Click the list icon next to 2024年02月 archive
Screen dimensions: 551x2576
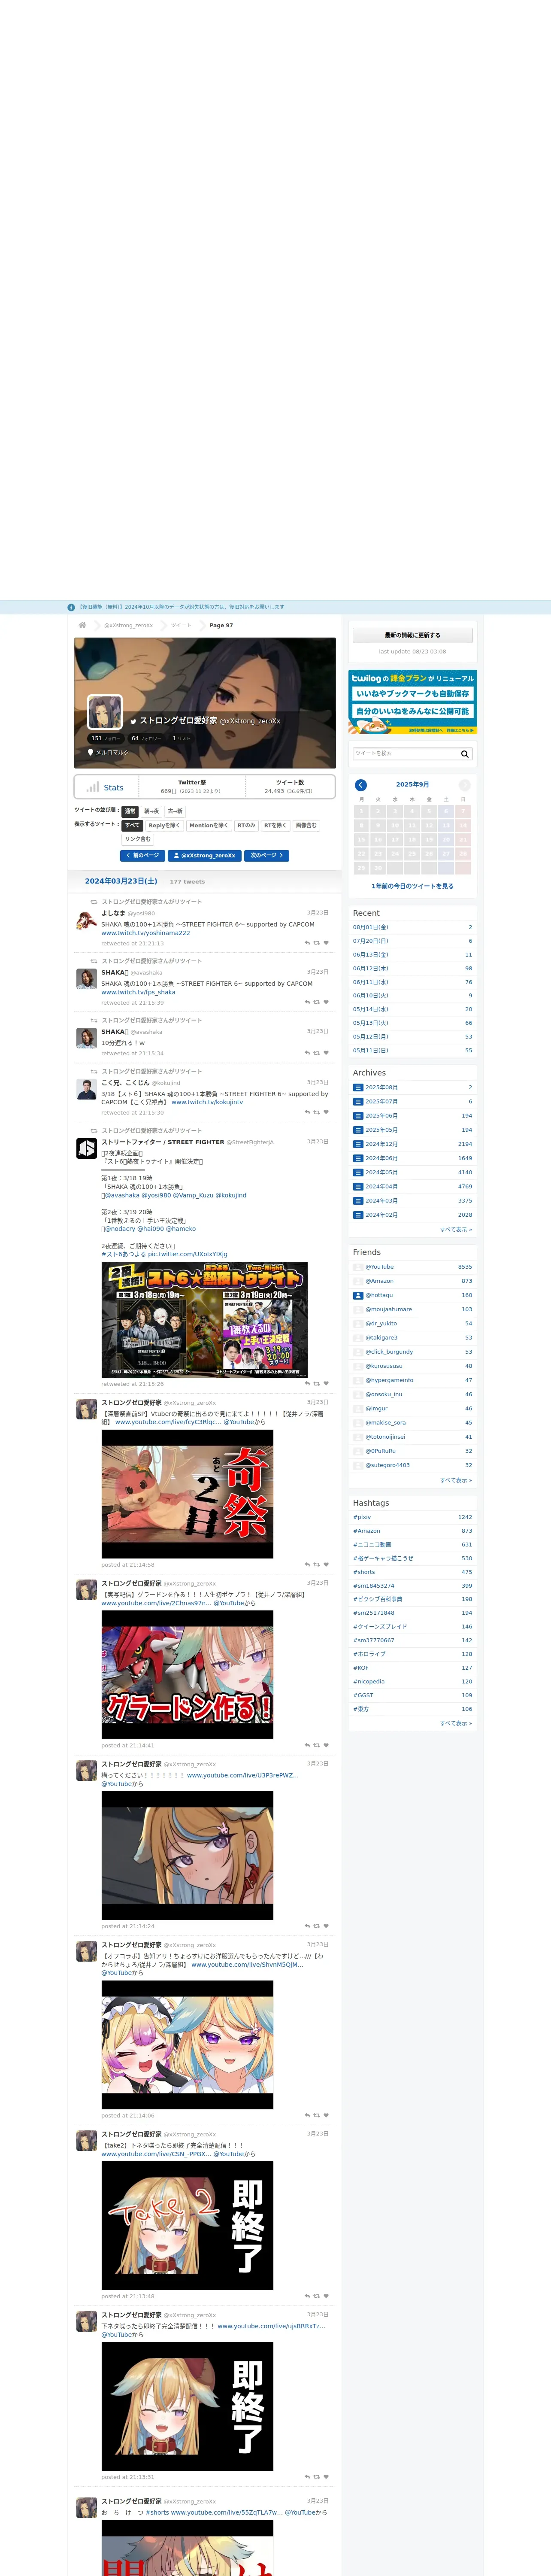pos(358,1215)
